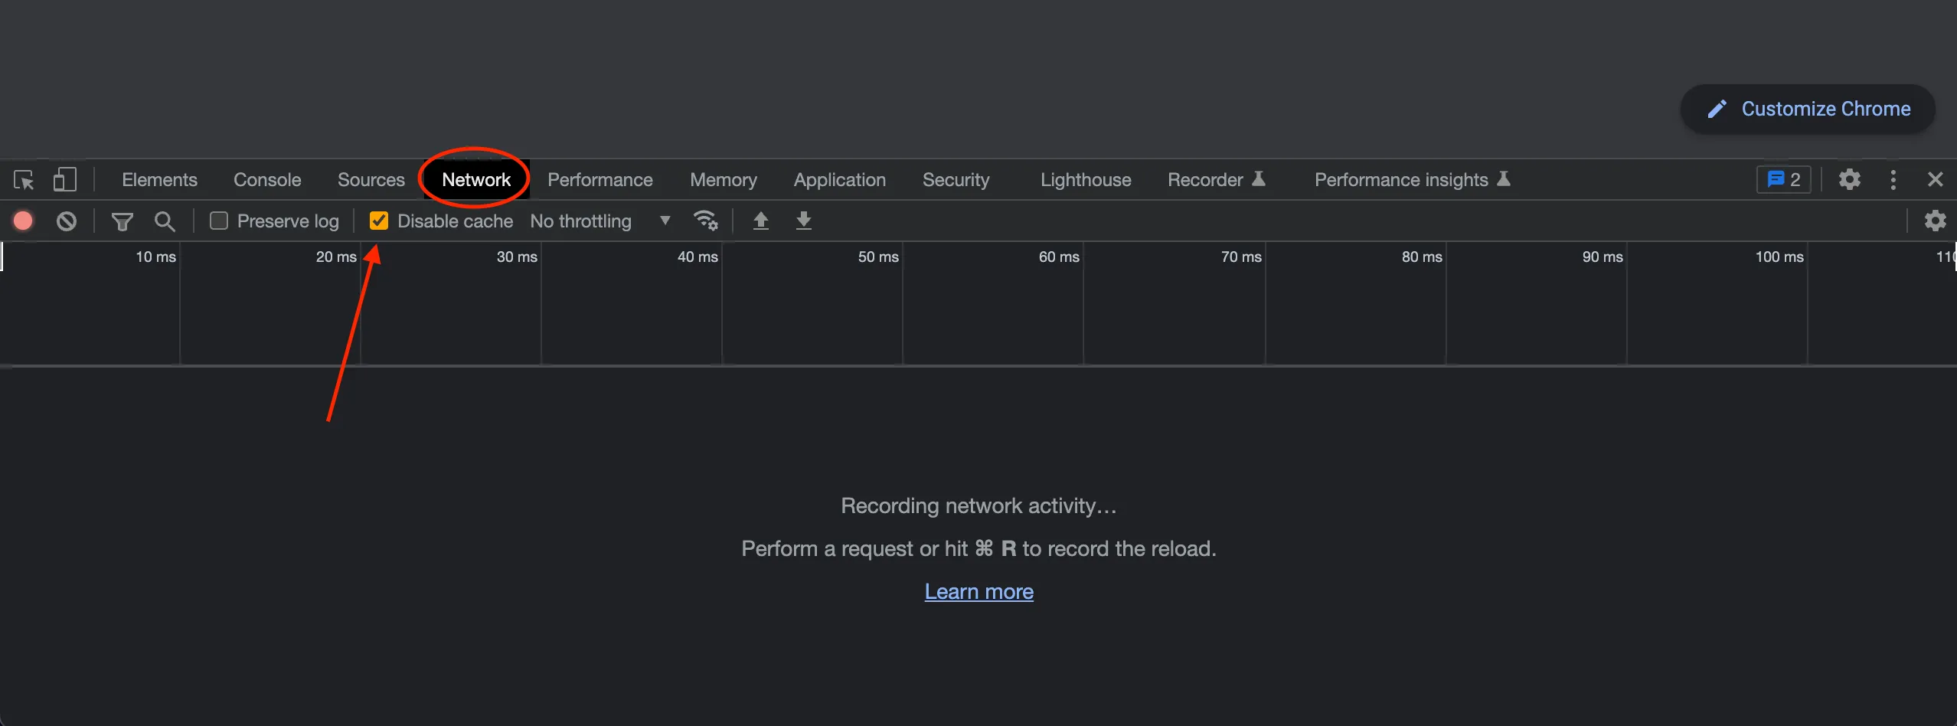Clear the network log
The height and width of the screenshot is (726, 1957).
[x=67, y=221]
